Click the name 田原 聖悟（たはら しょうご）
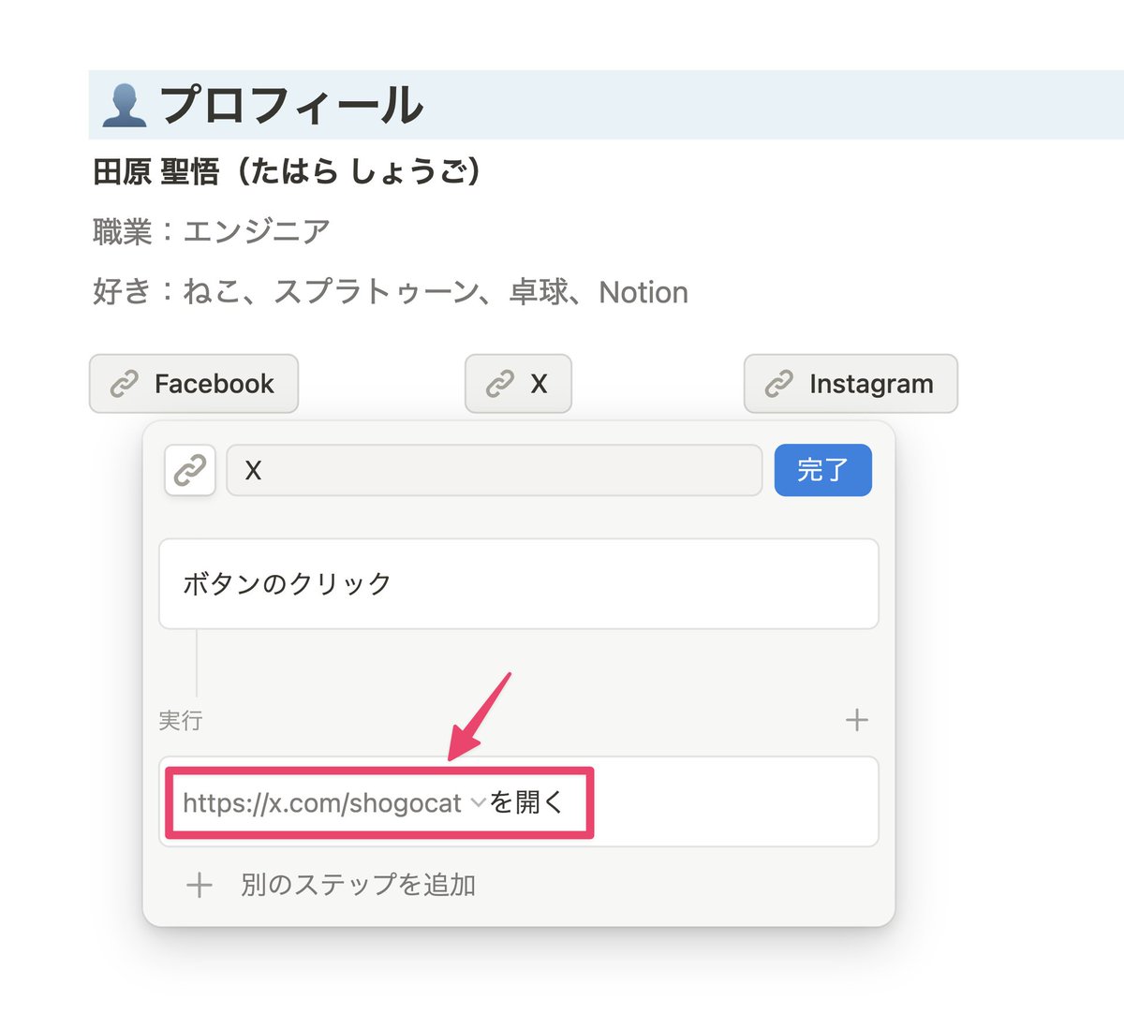Screen dimensions: 1124x1013 click(288, 171)
